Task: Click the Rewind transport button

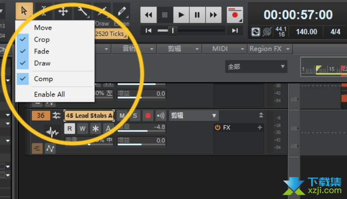Action: click(x=149, y=15)
